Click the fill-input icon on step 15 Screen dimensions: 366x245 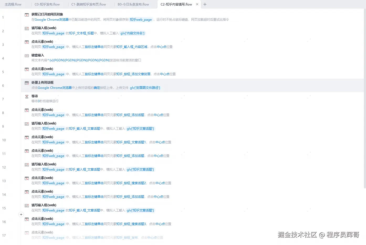pos(27,205)
